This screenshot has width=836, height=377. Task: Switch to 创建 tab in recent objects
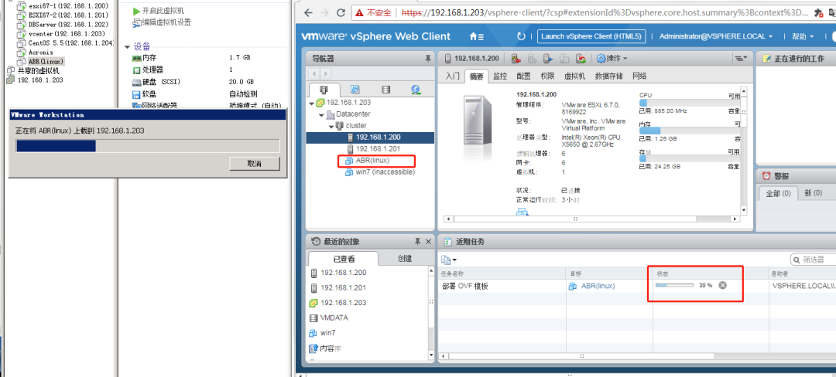[405, 259]
